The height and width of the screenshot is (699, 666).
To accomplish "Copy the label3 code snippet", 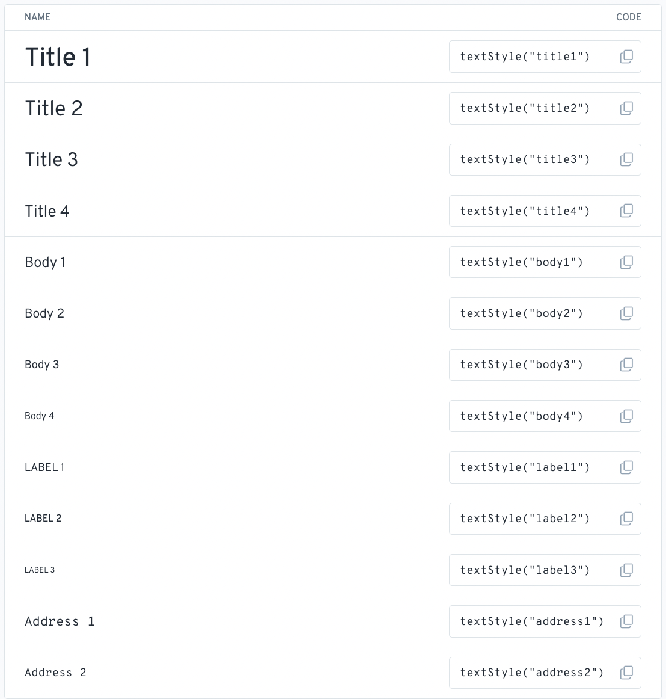I will click(x=626, y=570).
